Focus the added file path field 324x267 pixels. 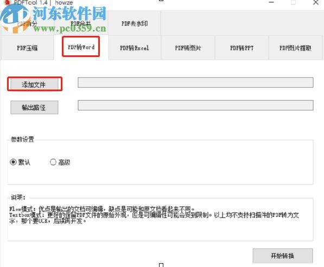click(195, 82)
